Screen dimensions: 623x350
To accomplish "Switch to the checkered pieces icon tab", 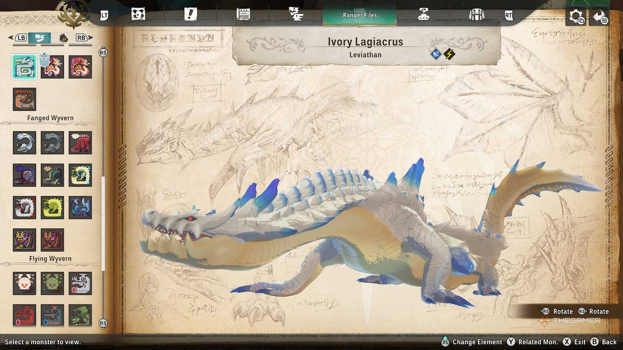I will coord(296,15).
